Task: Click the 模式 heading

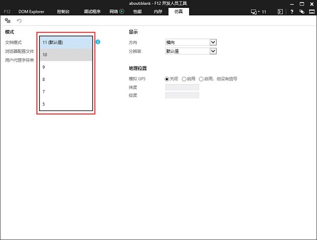Action: tap(10, 32)
